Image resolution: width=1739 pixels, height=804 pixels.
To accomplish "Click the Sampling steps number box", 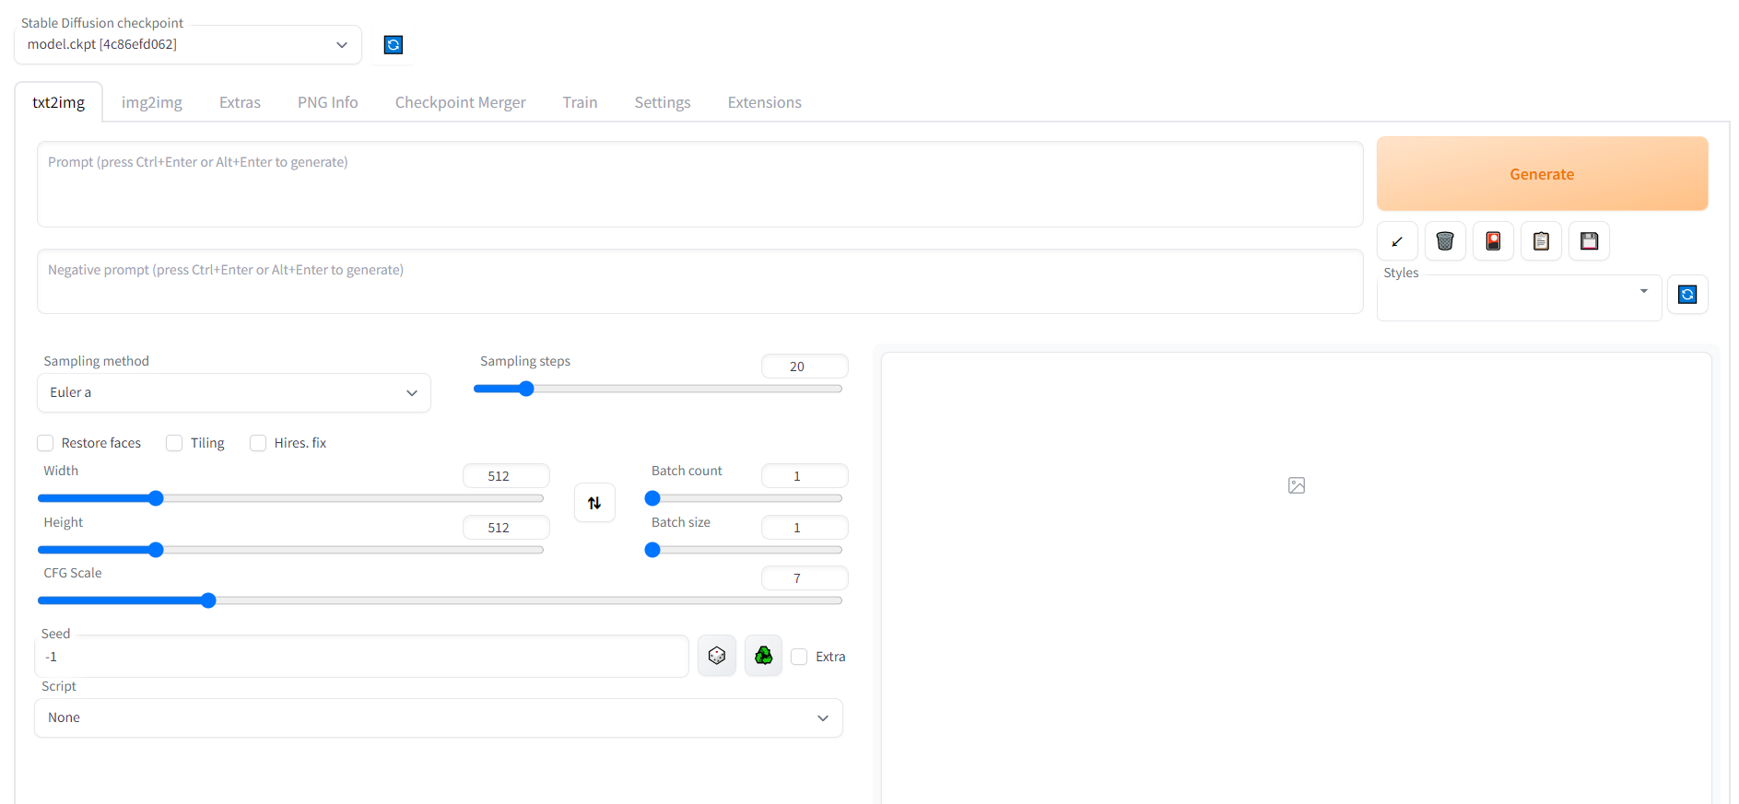I will click(x=805, y=367).
